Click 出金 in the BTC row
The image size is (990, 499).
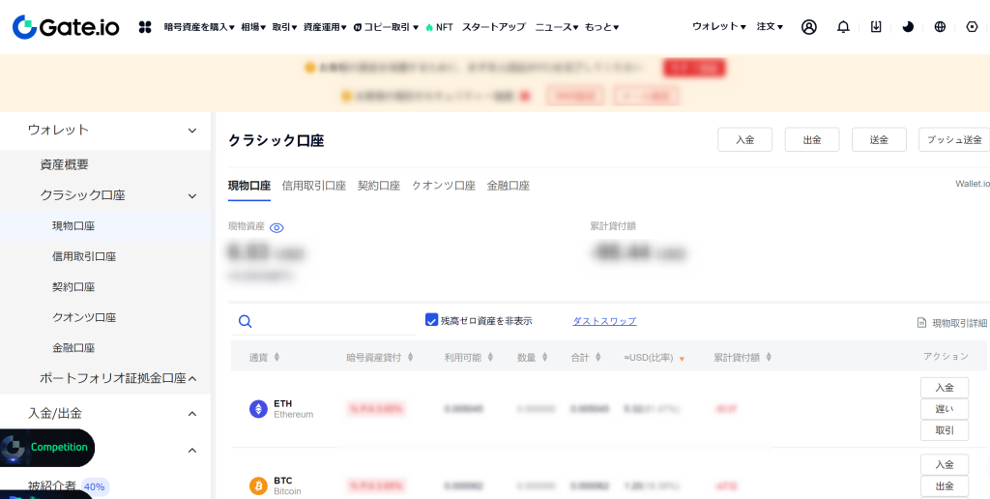point(945,485)
